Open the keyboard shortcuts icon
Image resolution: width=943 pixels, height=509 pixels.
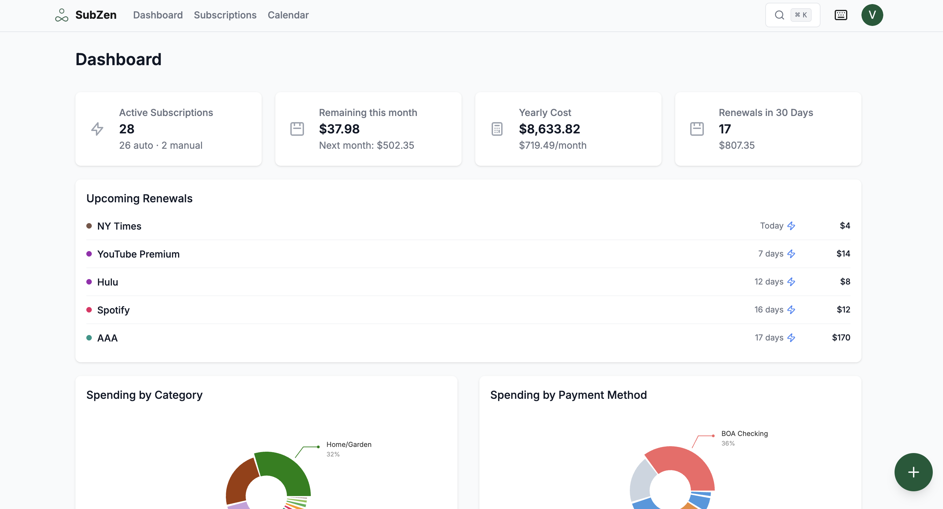841,15
